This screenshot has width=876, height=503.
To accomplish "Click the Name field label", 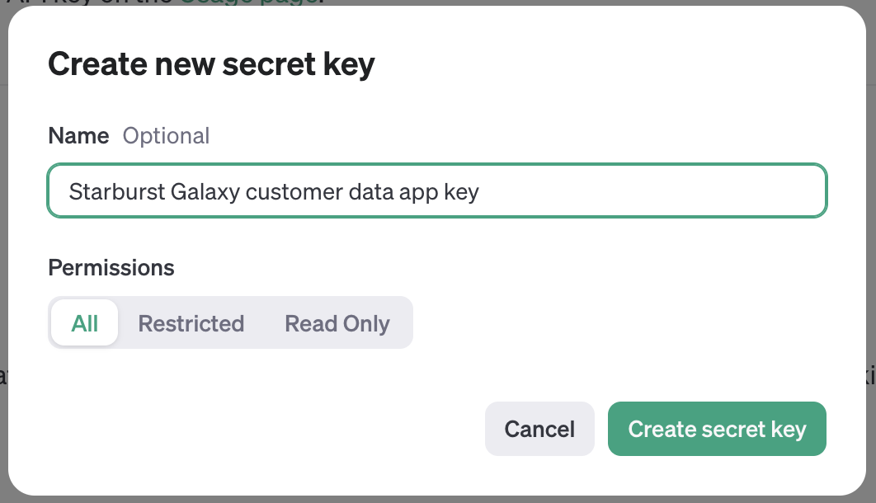I will click(78, 135).
